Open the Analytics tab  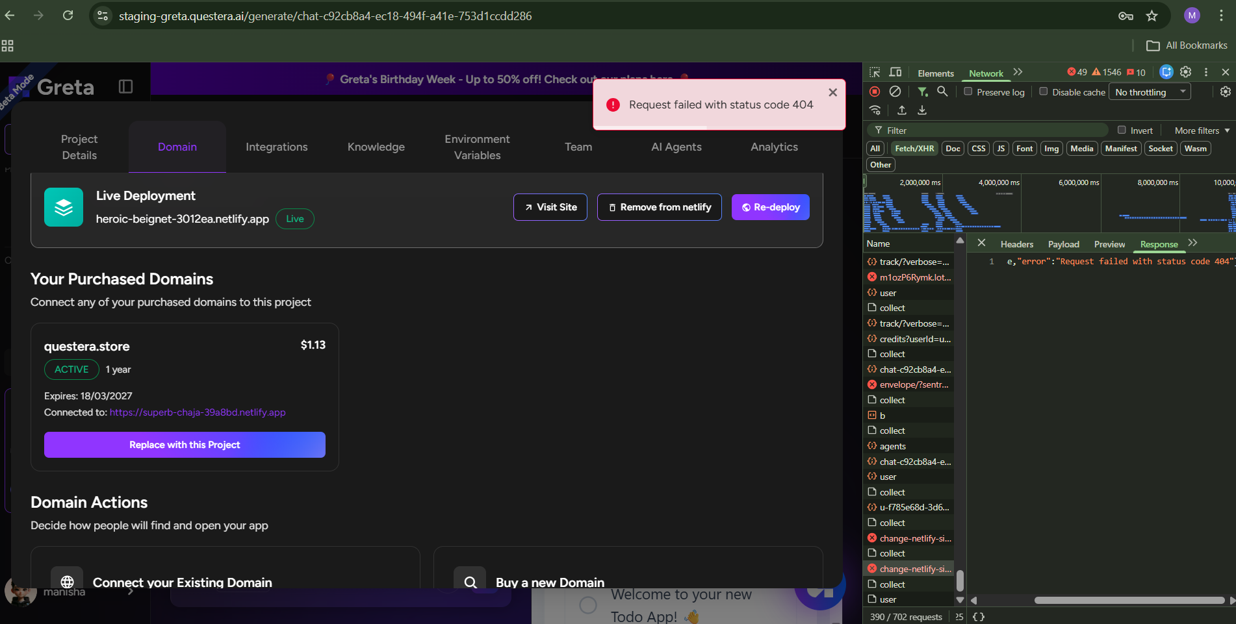tap(774, 147)
